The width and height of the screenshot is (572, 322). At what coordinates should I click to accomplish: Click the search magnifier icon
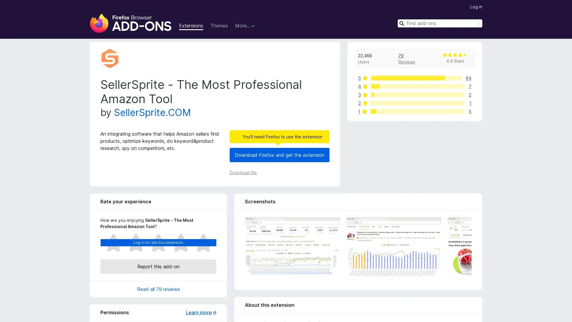click(402, 23)
